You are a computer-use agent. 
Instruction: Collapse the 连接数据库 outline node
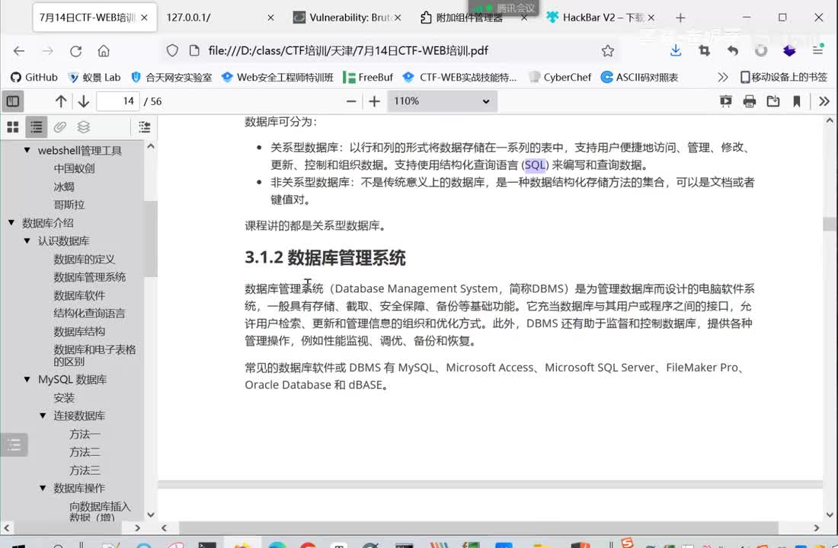[43, 415]
